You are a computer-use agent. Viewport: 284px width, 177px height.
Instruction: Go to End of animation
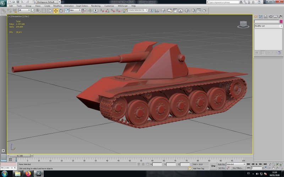pyautogui.click(x=265, y=164)
